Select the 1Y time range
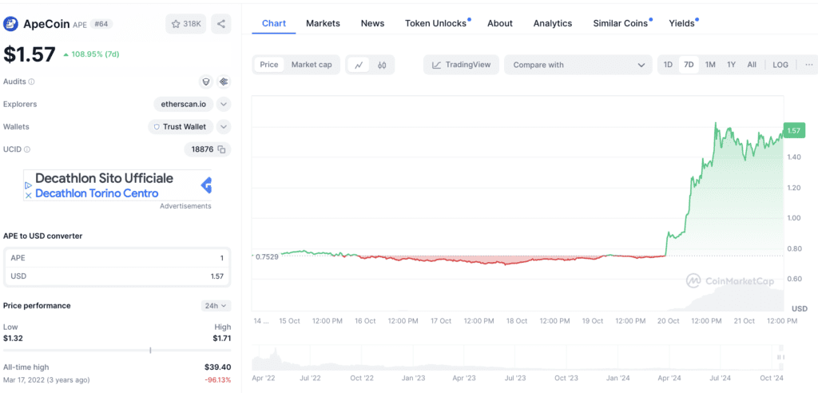The height and width of the screenshot is (393, 818). 732,65
